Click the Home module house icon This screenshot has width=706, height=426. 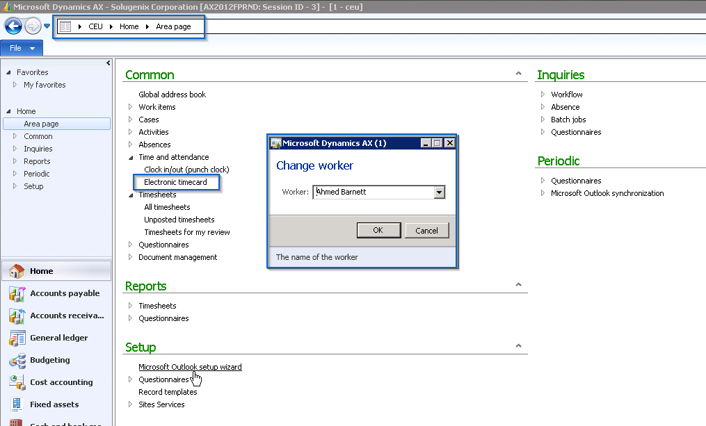click(x=17, y=271)
